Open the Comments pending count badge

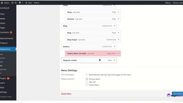(x=11, y=32)
